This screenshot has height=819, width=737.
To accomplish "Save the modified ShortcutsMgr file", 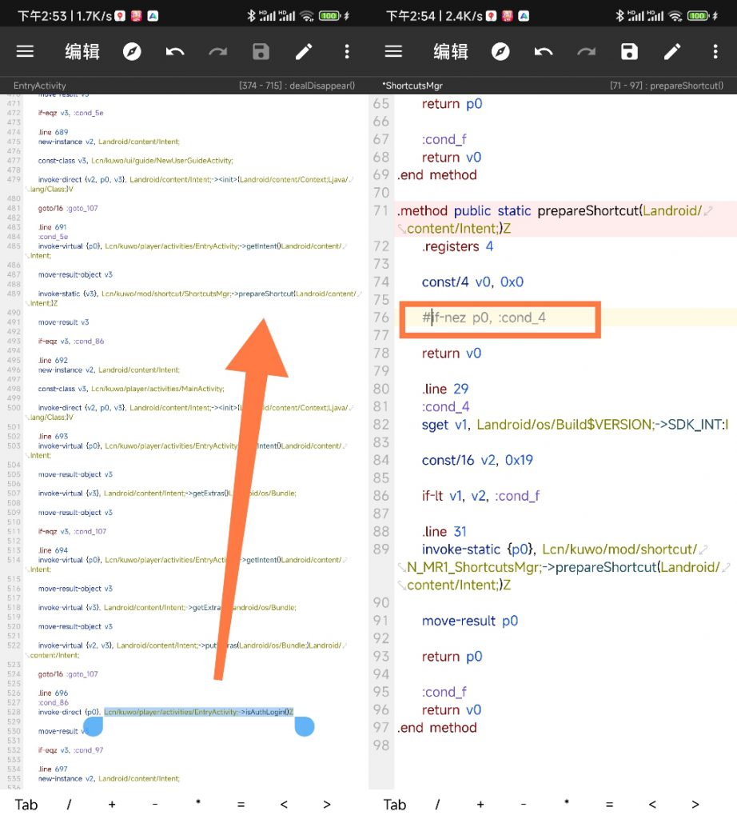I will [x=629, y=52].
